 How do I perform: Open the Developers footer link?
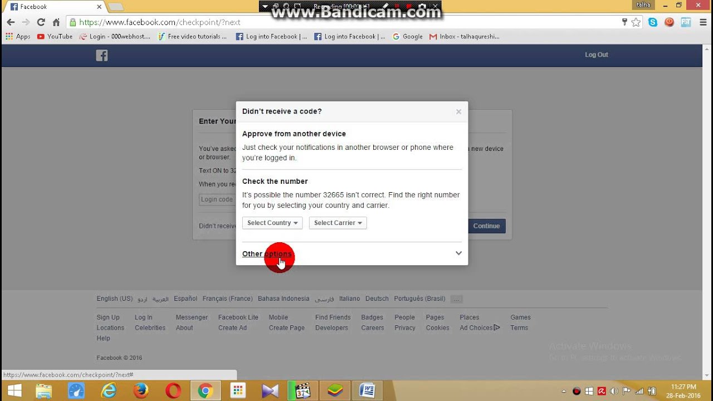pyautogui.click(x=331, y=328)
